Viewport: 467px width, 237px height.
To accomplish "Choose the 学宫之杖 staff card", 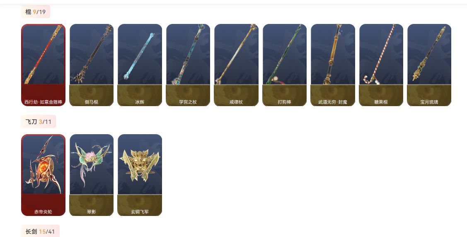I will 188,65.
